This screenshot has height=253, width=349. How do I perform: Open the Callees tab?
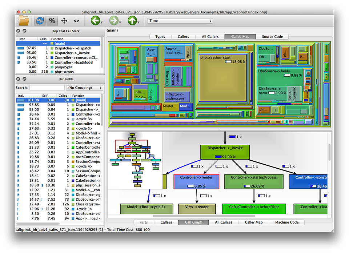tap(166, 222)
